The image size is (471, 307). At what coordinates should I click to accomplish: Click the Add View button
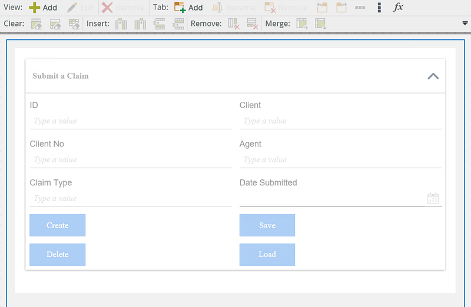click(42, 8)
